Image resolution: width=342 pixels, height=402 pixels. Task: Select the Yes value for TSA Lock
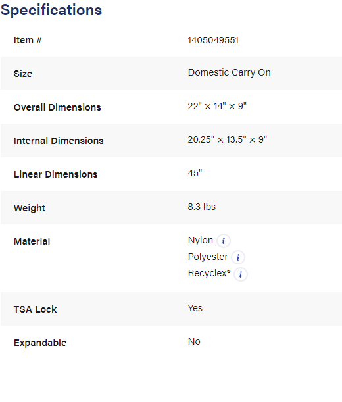click(195, 308)
